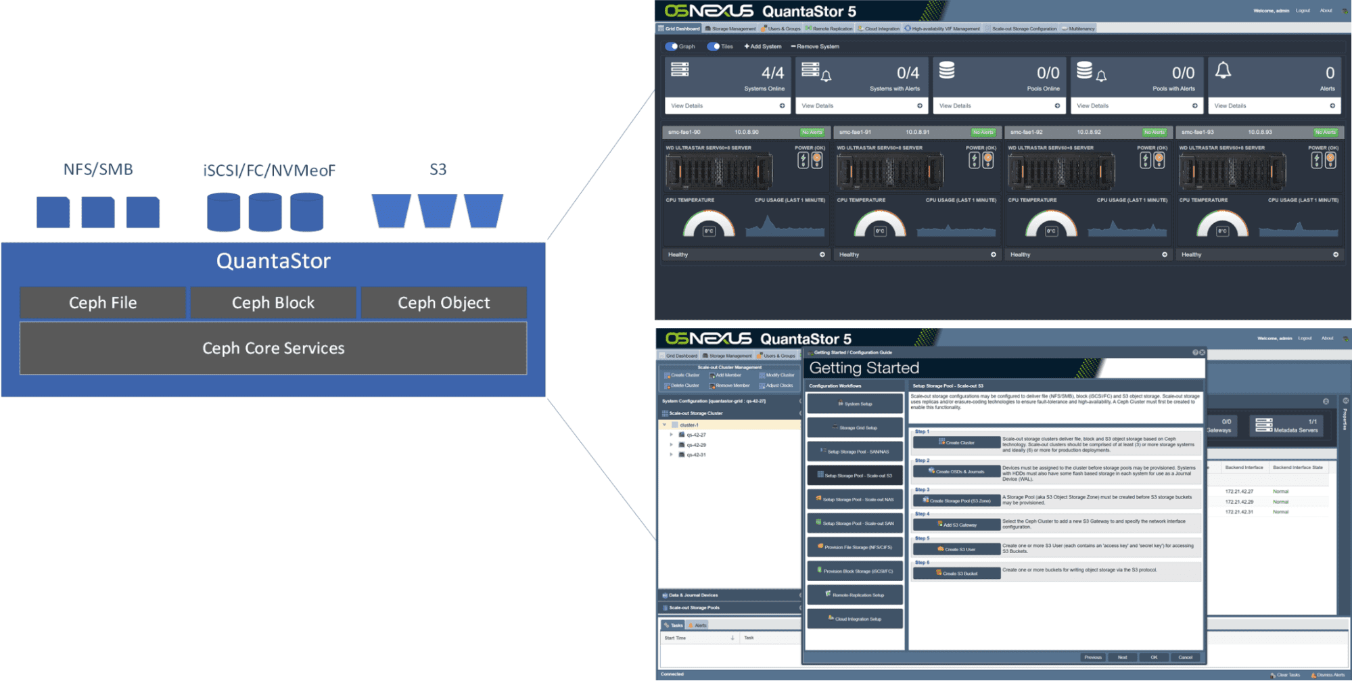Expand Healthy status arrow on smc-fae1-90

point(822,255)
